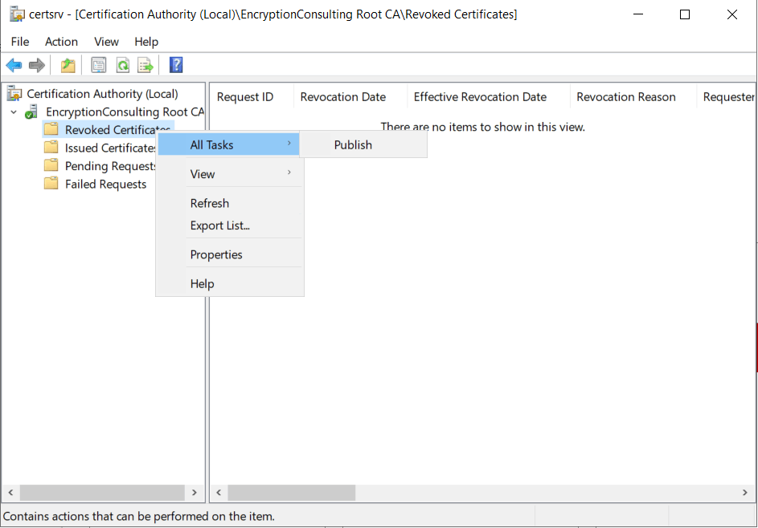Select Pending Requests tree item
758x528 pixels.
click(110, 165)
